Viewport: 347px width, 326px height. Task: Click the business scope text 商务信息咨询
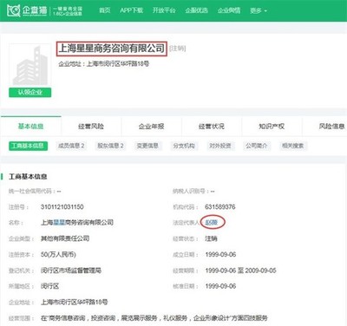click(x=67, y=318)
